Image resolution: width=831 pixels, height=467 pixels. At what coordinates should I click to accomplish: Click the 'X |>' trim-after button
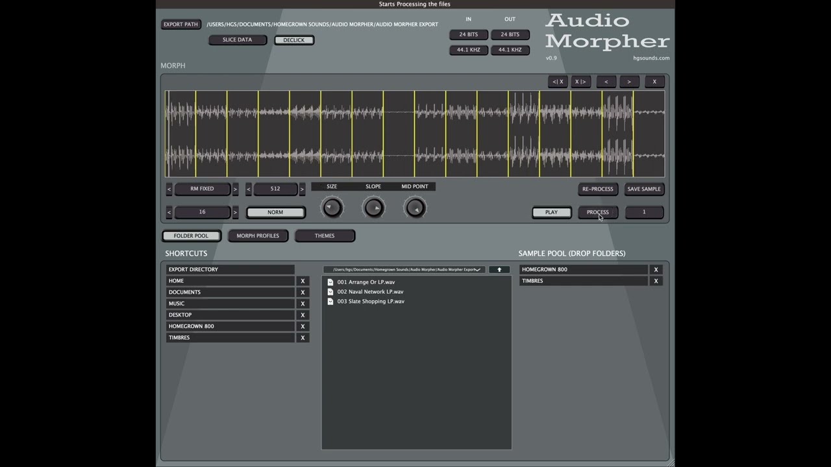pyautogui.click(x=580, y=82)
